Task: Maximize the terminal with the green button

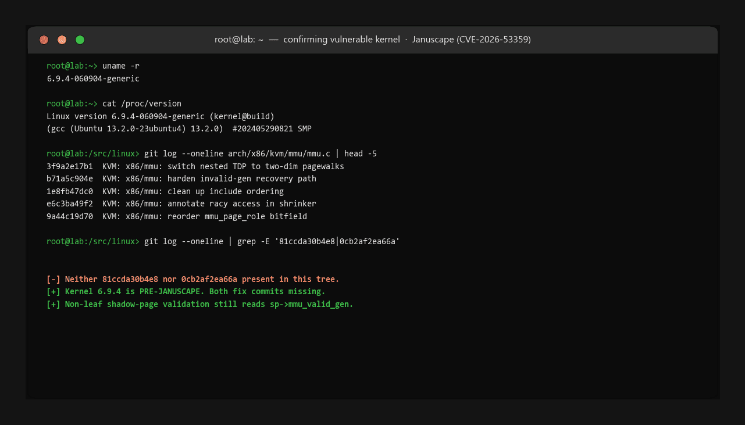Action: pyautogui.click(x=80, y=40)
